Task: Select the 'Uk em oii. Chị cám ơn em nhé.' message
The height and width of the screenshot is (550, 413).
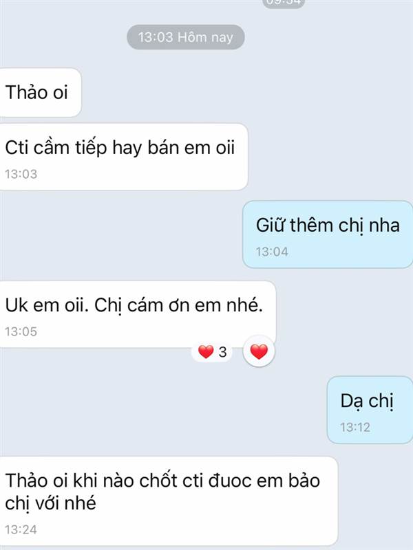Action: pyautogui.click(x=138, y=314)
